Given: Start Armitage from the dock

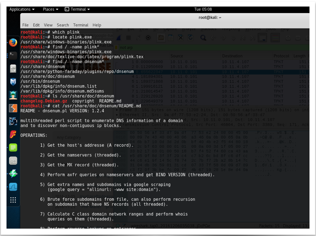Looking at the screenshot, I should click(13, 95).
